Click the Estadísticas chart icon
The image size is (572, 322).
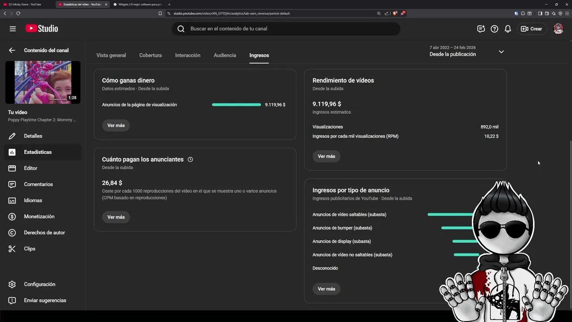click(12, 152)
